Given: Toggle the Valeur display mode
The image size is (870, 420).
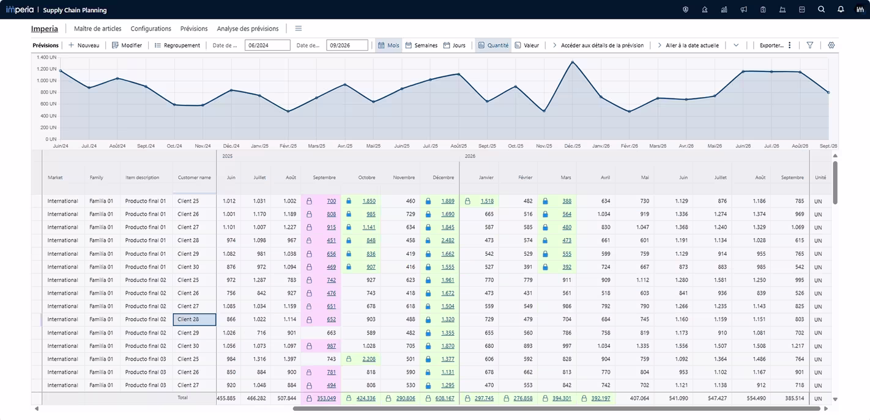Looking at the screenshot, I should pyautogui.click(x=527, y=45).
